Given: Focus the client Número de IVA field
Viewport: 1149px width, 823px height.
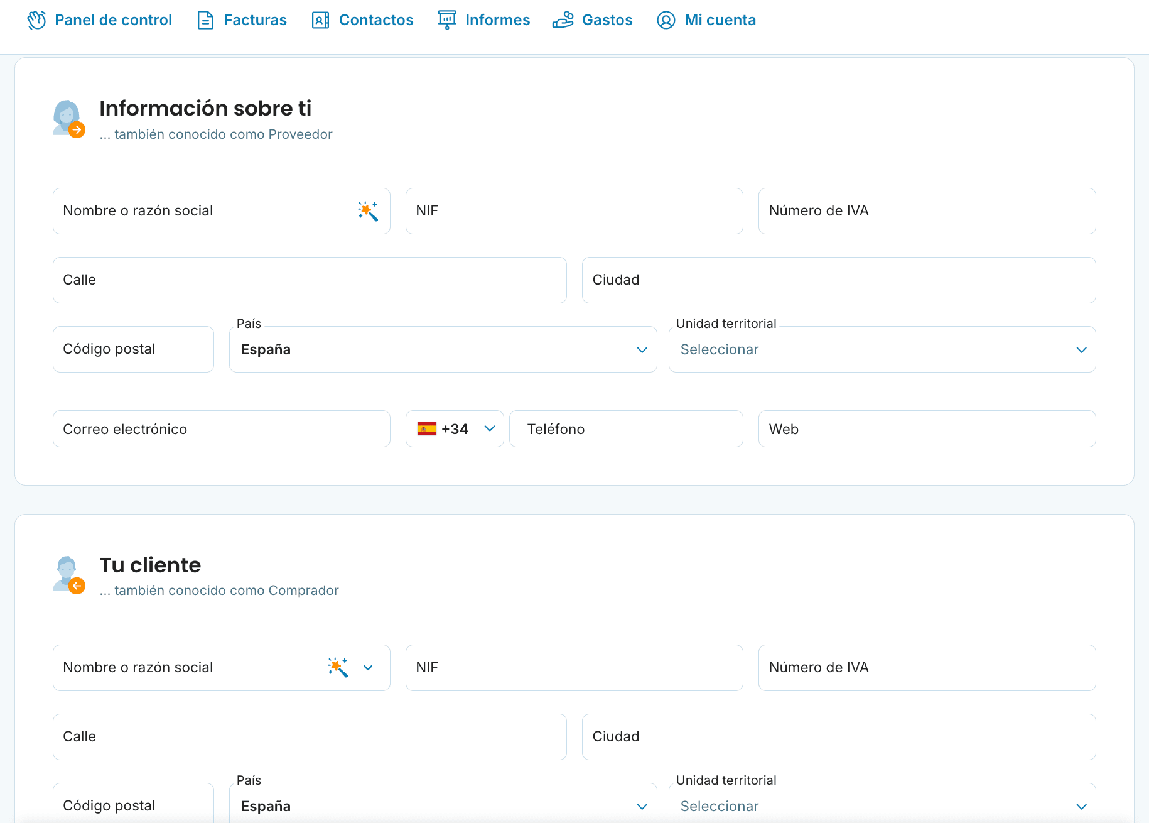Looking at the screenshot, I should tap(927, 667).
